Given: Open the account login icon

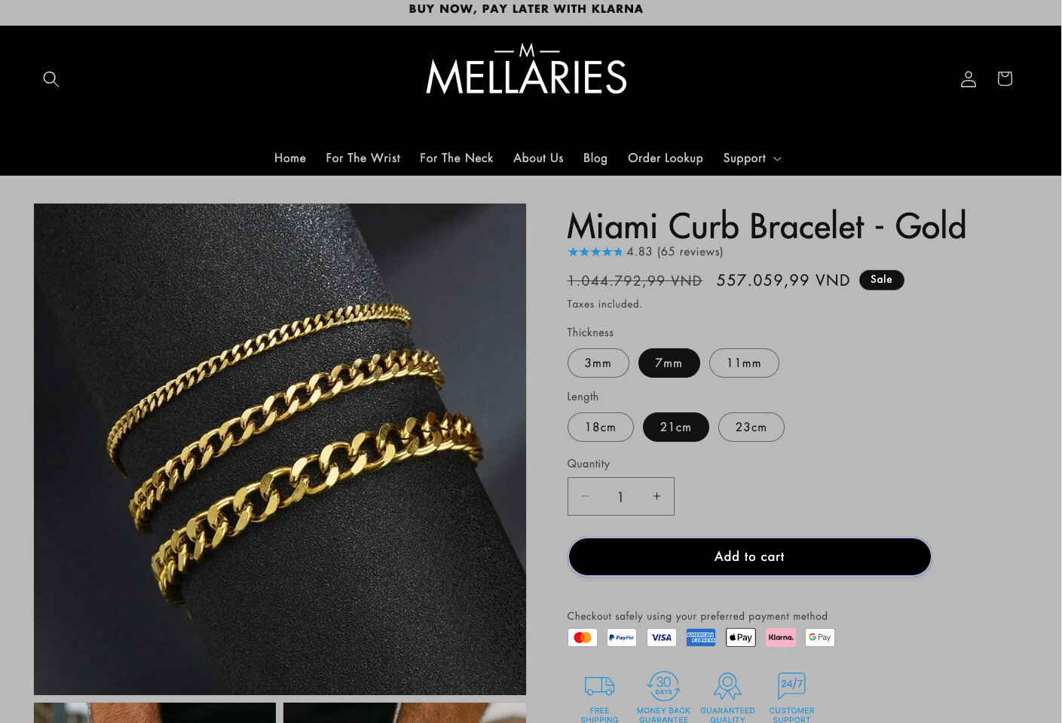Looking at the screenshot, I should click(969, 79).
